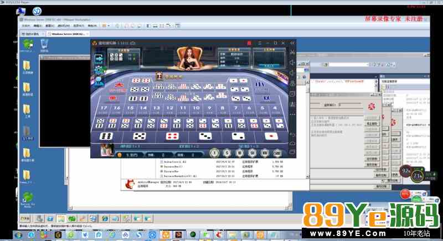The image size is (443, 241).
Task: Click the emulator sidebar volume up icon
Action: [292, 62]
